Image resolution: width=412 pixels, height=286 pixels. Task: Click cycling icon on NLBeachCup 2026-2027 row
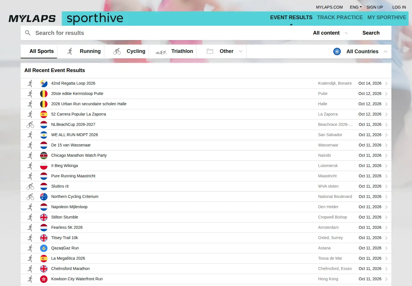click(x=30, y=125)
